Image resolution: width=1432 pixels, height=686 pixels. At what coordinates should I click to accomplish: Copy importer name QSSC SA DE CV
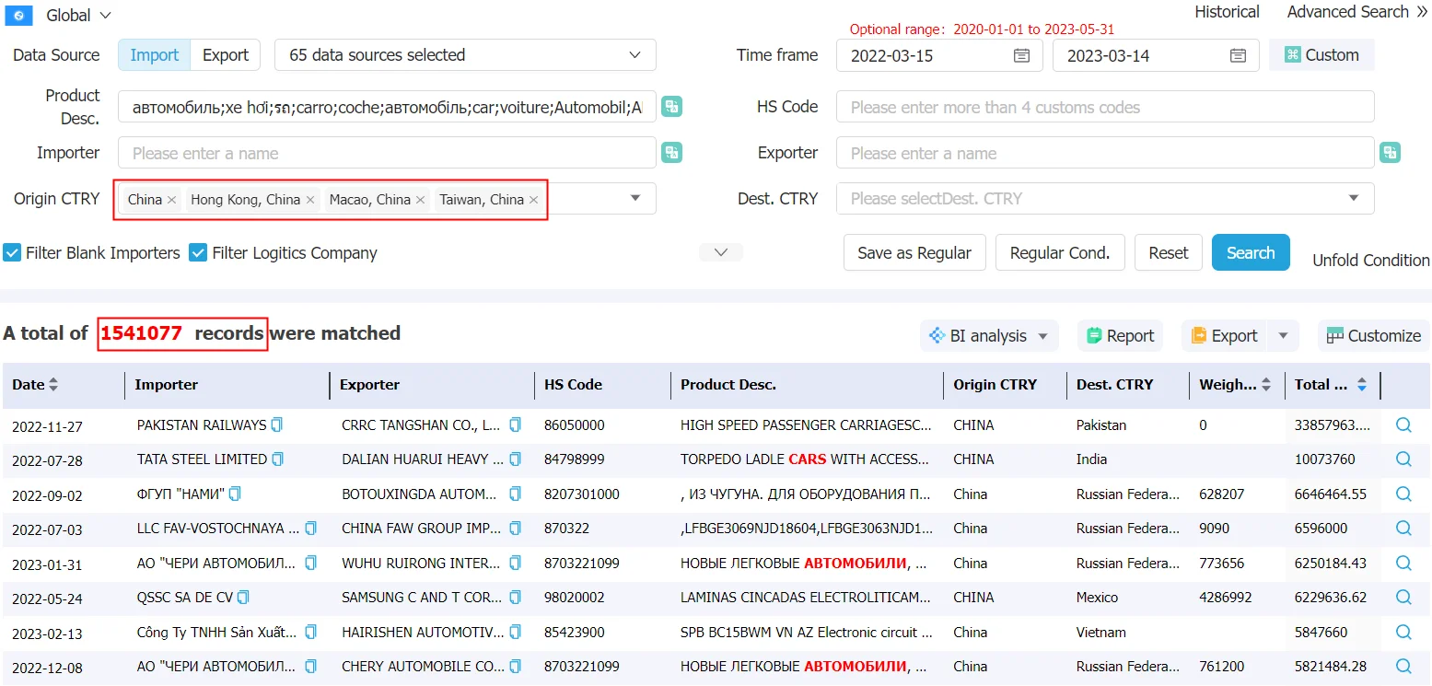coord(243,598)
